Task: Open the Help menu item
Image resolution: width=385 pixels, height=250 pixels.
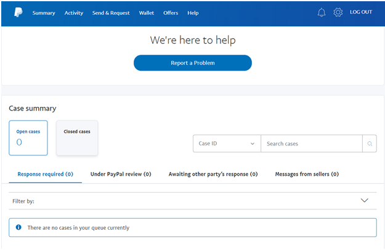Action: pos(193,13)
